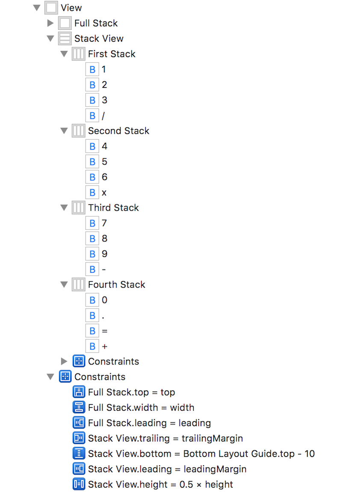
Task: Collapse the Third Stack group
Action: pos(64,208)
